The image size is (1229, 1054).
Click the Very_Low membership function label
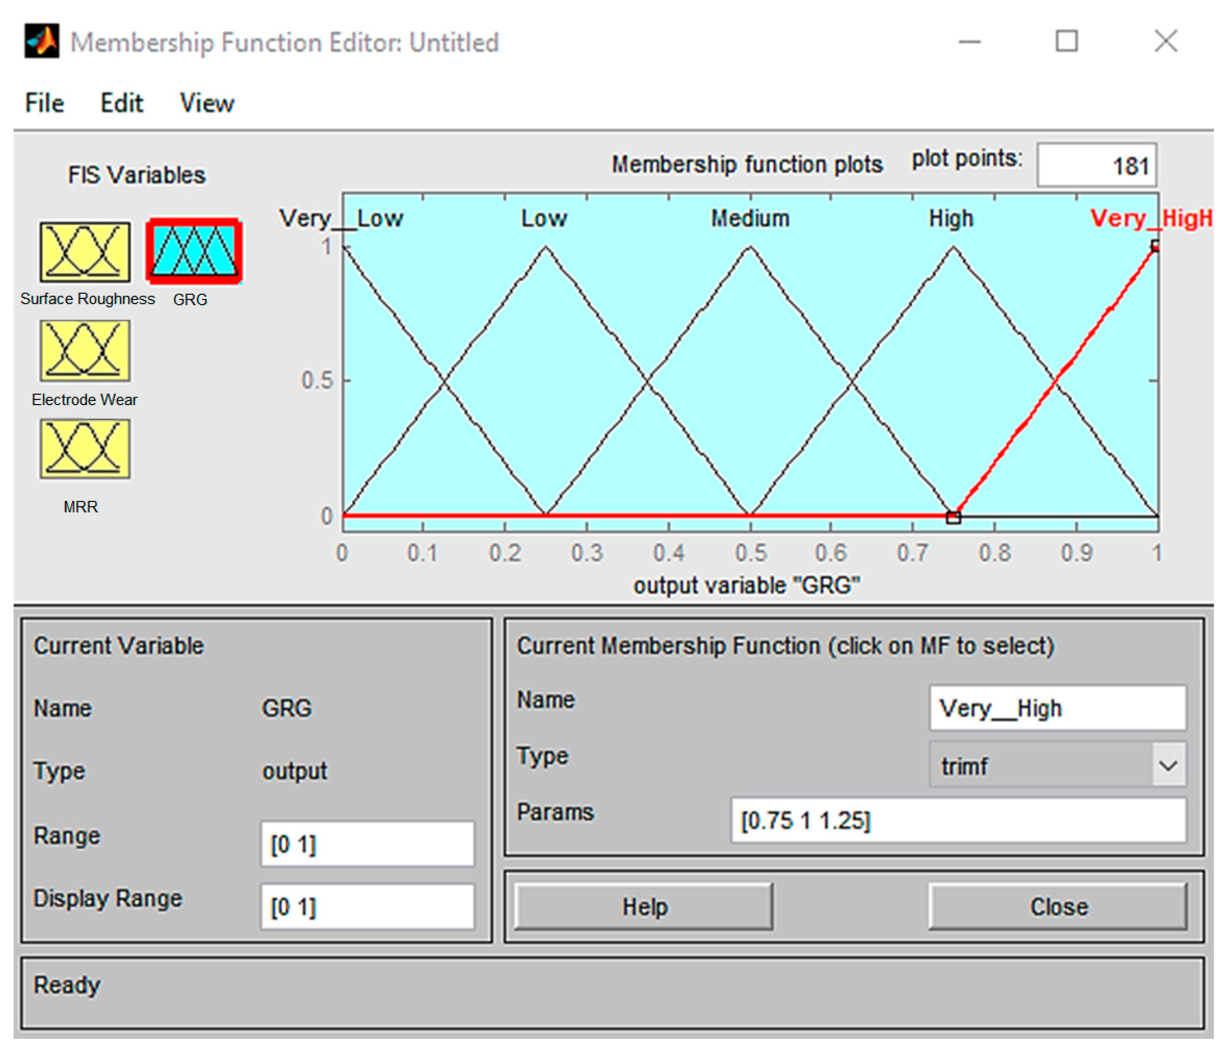click(x=341, y=218)
